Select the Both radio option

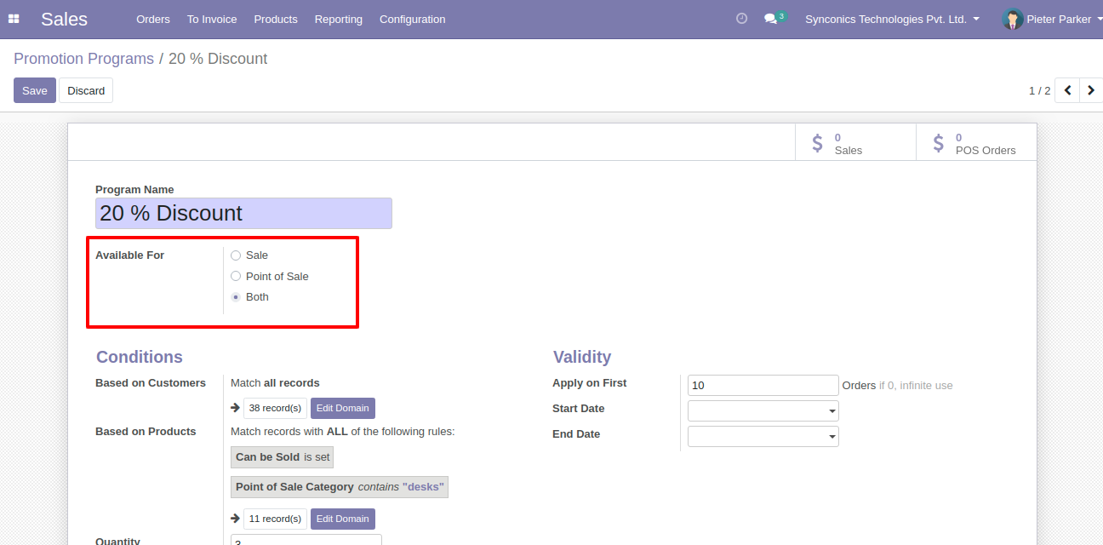click(x=236, y=297)
